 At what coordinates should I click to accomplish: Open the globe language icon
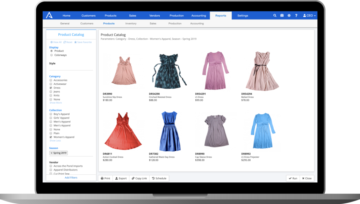[289, 16]
